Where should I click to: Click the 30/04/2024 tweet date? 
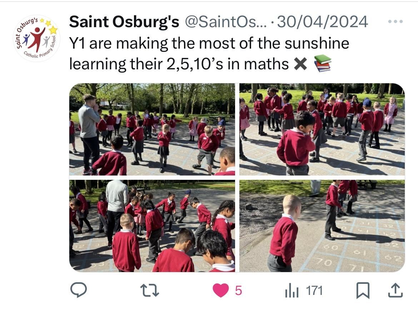323,21
